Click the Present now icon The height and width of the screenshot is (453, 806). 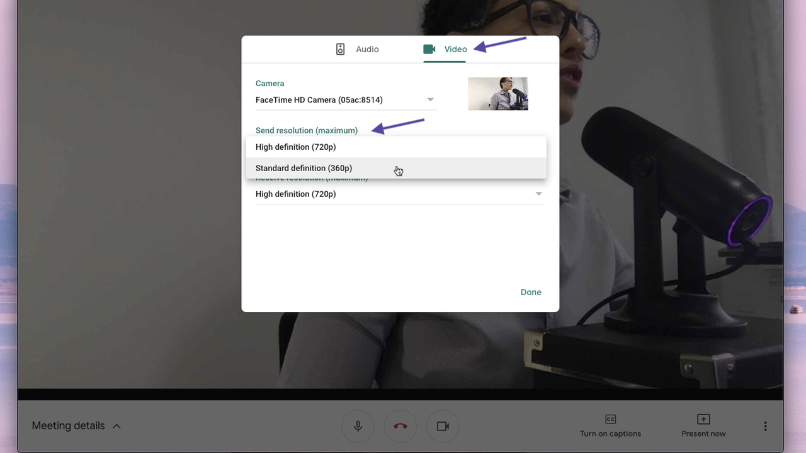pyautogui.click(x=703, y=418)
